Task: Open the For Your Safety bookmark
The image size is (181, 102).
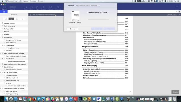Action: [9, 29]
